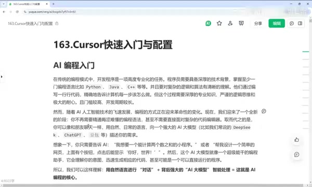Click browser forward arrow
The image size is (312, 187).
[10, 12]
